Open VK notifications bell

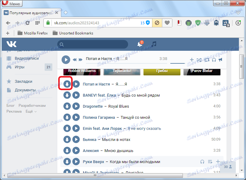[x=140, y=44]
